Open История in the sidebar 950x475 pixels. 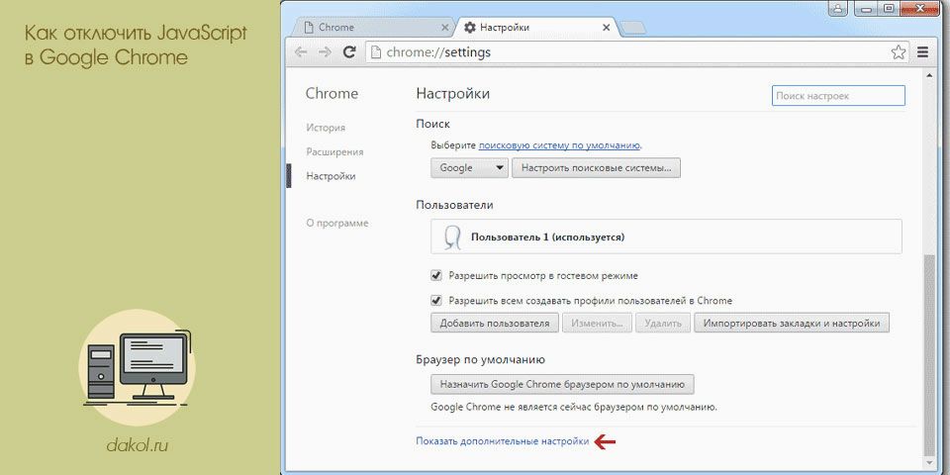click(x=326, y=128)
